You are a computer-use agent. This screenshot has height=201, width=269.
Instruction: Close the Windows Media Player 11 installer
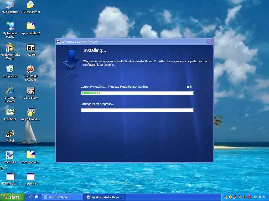(x=210, y=42)
